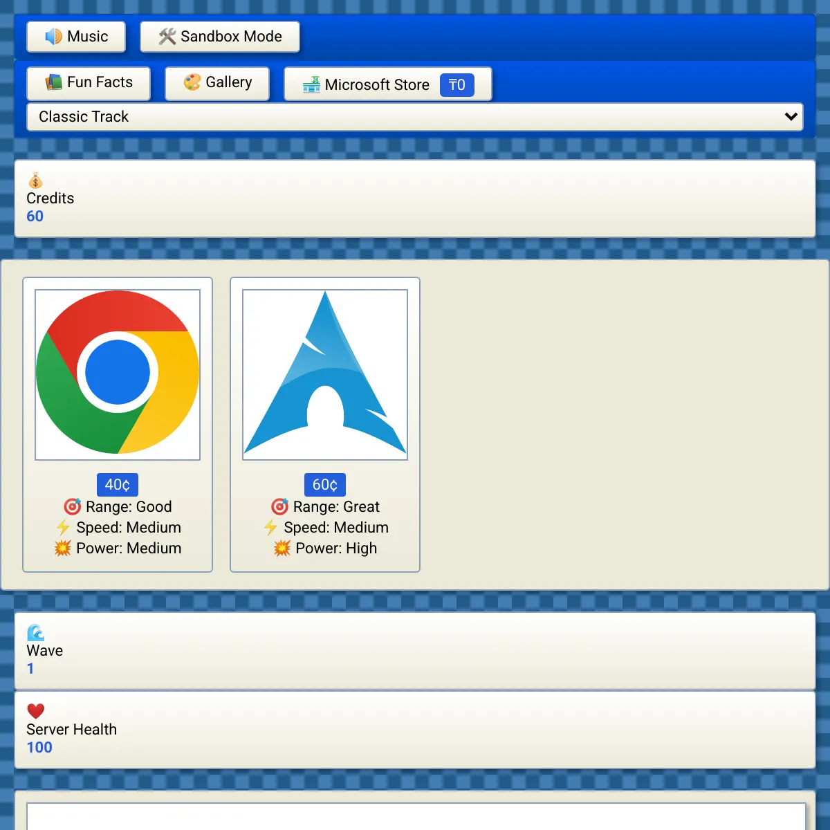The height and width of the screenshot is (830, 830).
Task: Click the ₸0 store balance badge
Action: (457, 85)
